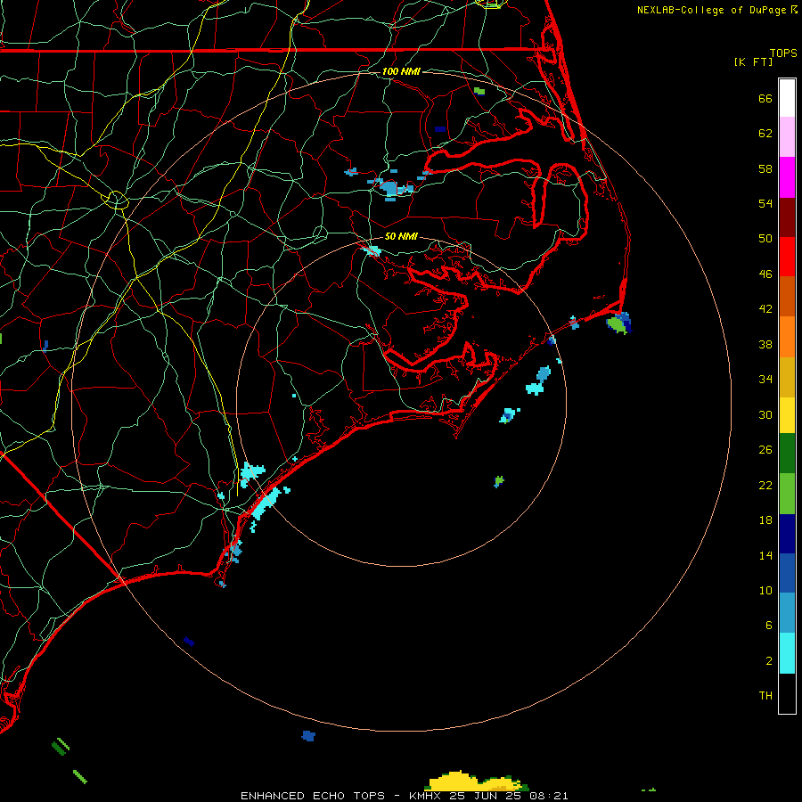Click the '18' legend value
802x802 pixels.
point(765,520)
